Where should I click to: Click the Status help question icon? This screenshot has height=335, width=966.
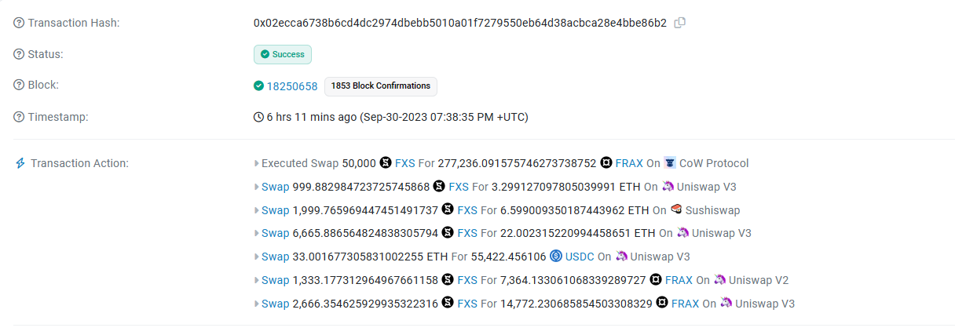19,54
